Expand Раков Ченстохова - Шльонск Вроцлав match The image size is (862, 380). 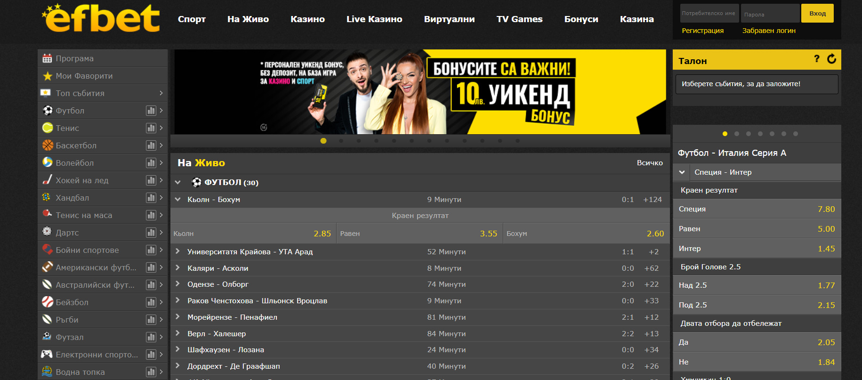pos(177,300)
